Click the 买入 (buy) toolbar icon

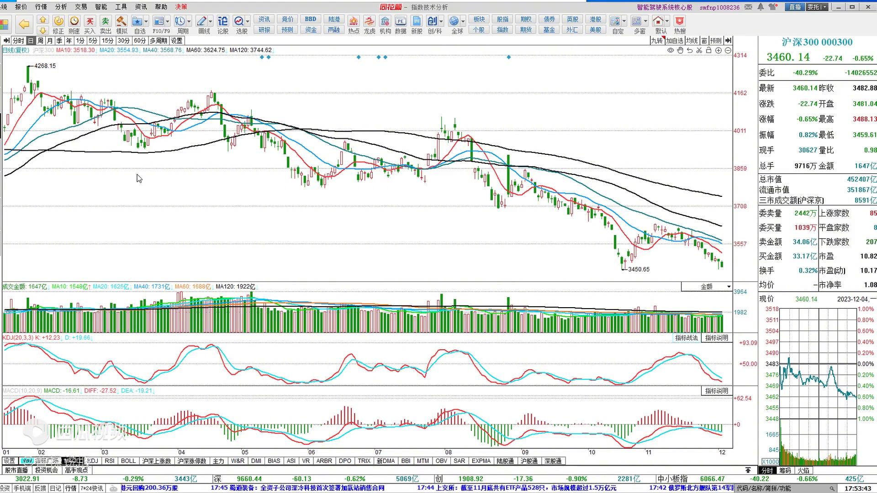(90, 21)
